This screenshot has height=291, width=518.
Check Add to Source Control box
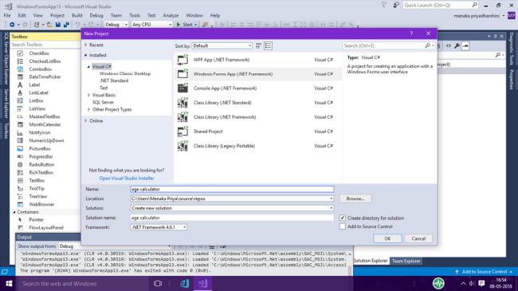(x=343, y=226)
